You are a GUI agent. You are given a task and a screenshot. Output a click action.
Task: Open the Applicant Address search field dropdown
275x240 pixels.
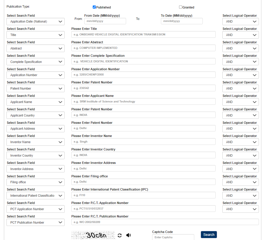36,128
